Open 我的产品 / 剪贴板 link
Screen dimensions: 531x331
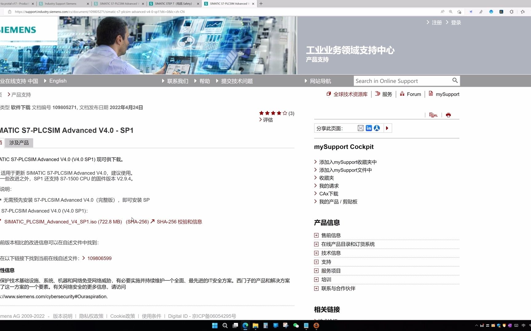[338, 202]
